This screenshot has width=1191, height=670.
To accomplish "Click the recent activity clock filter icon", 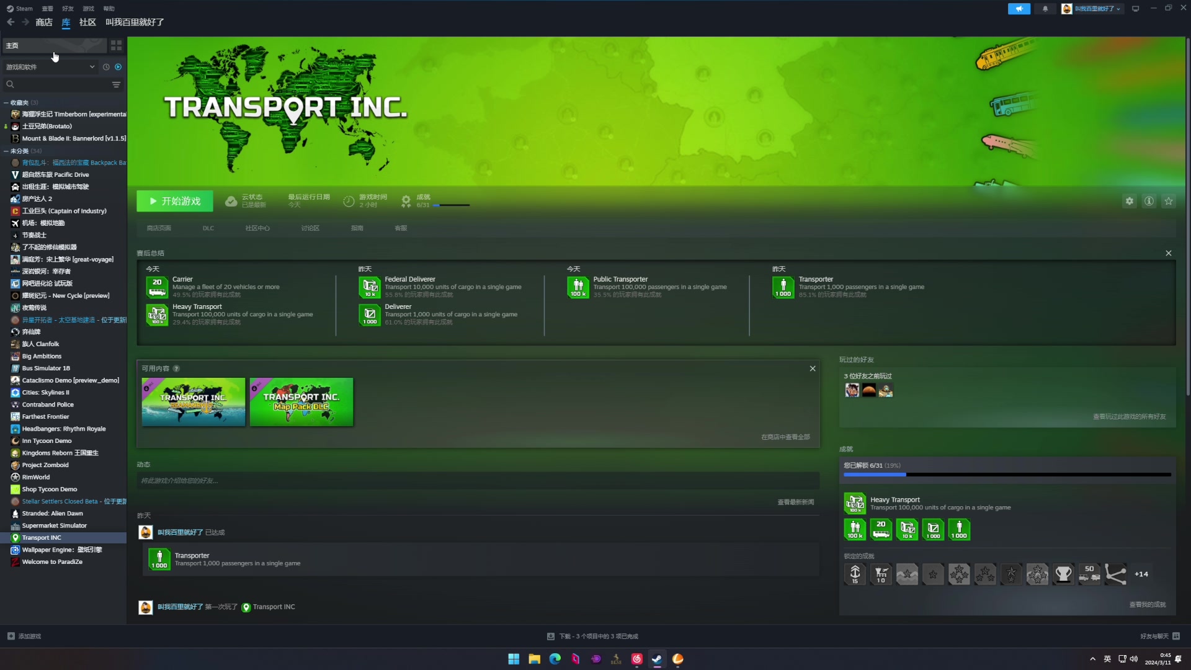I will [106, 67].
